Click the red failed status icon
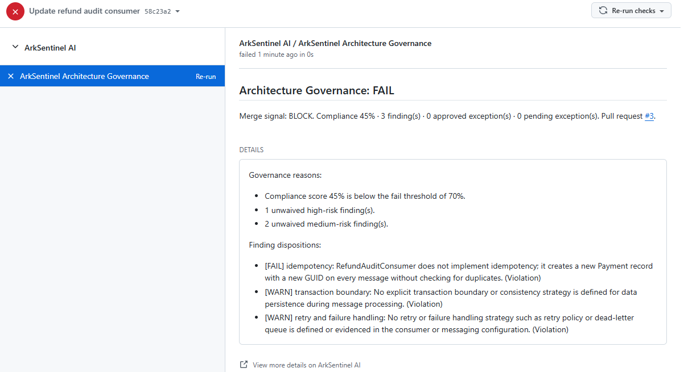684x372 pixels. 15,11
